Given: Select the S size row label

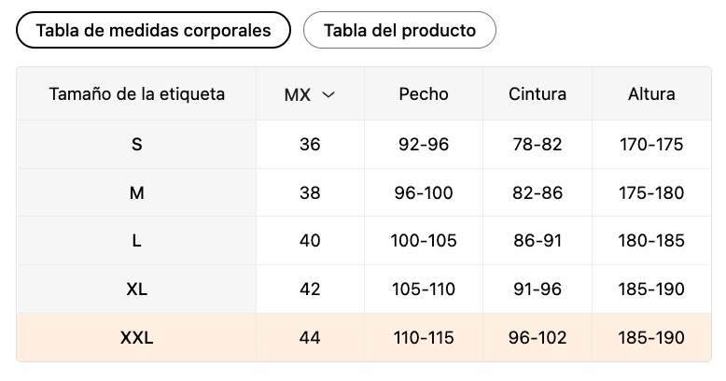Looking at the screenshot, I should pos(136,145).
